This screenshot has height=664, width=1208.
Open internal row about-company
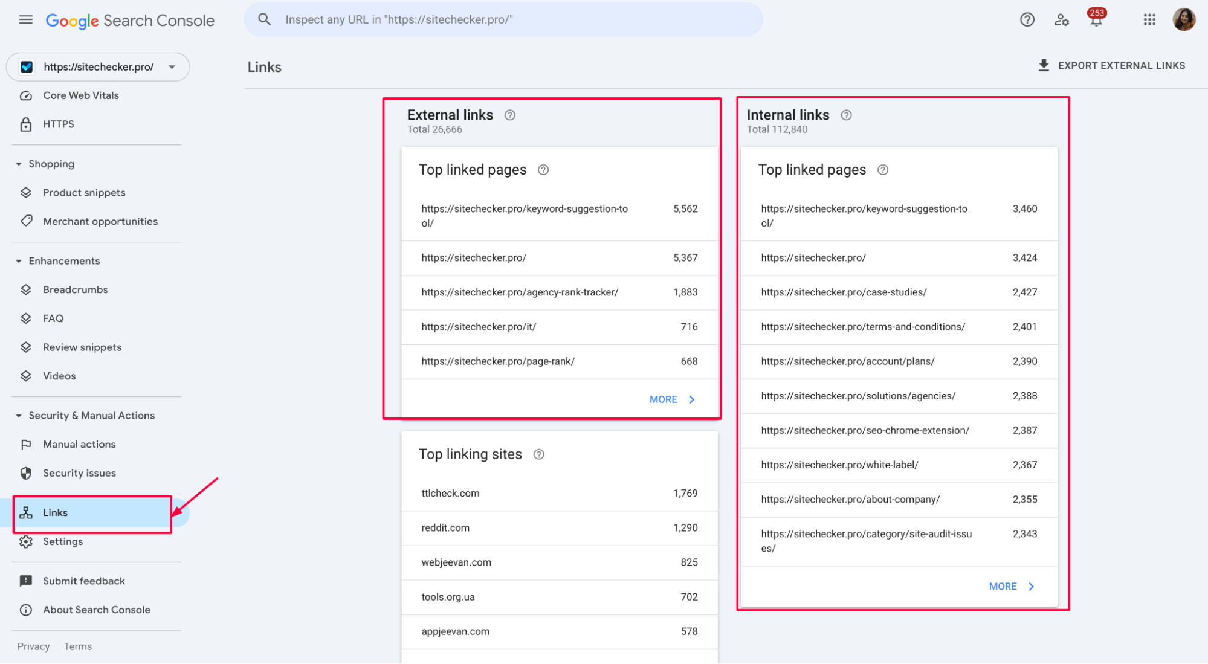coord(899,500)
